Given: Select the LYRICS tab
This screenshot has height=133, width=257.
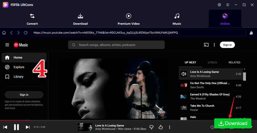Looking at the screenshot, I should 212,62.
